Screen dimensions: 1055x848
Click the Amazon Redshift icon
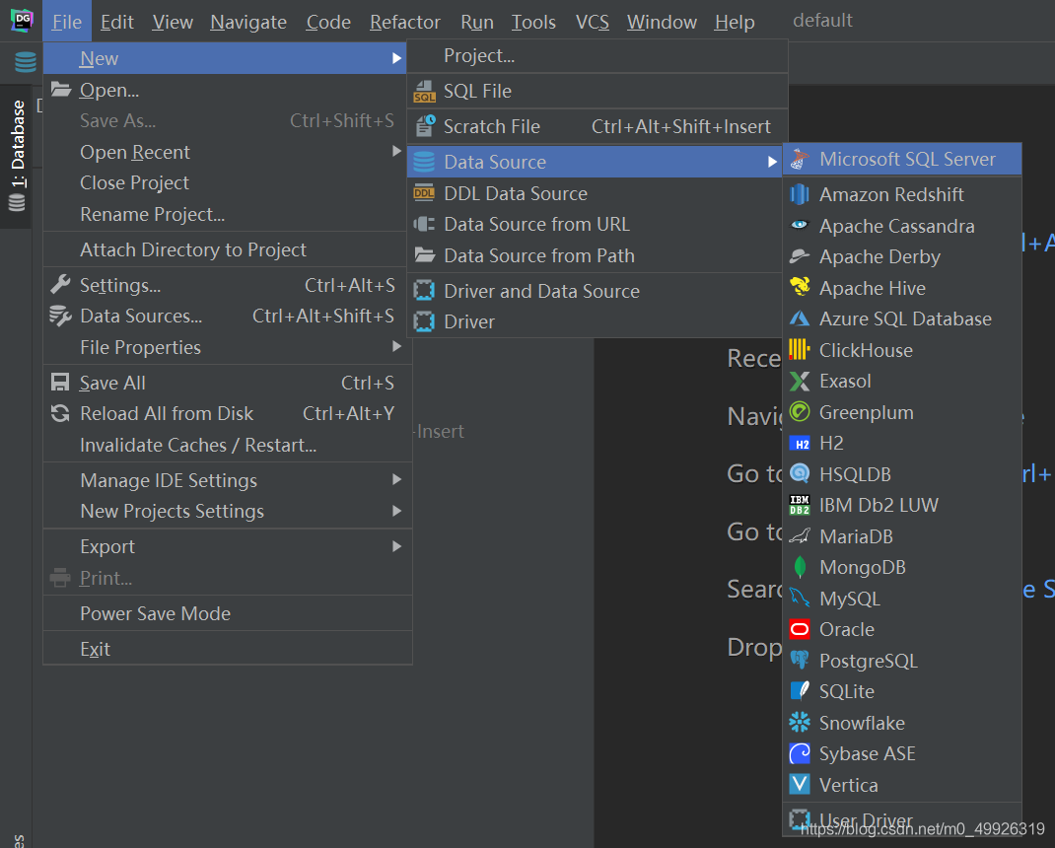point(800,194)
